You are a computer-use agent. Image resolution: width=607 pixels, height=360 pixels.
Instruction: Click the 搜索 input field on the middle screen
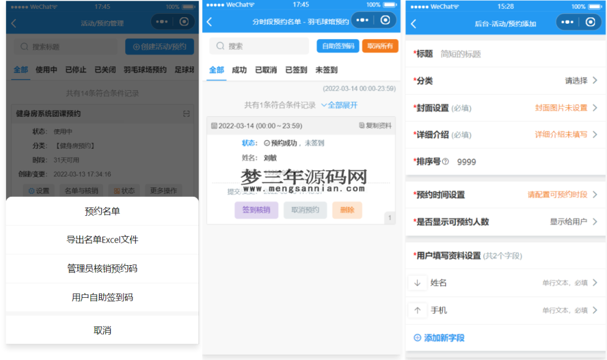pyautogui.click(x=261, y=46)
